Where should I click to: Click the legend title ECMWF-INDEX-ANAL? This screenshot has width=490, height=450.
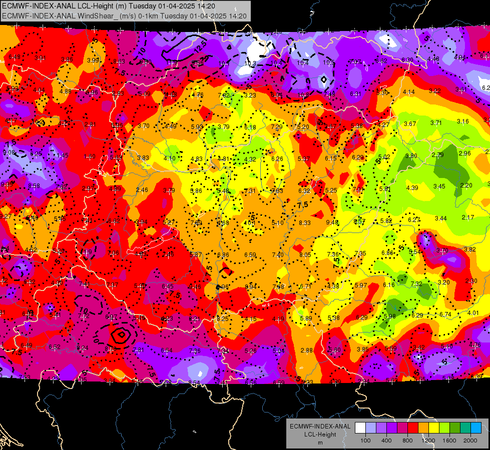320,426
